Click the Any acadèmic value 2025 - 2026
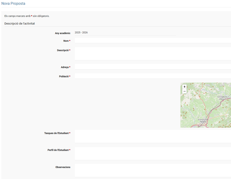Image resolution: width=231 pixels, height=179 pixels. (x=81, y=33)
